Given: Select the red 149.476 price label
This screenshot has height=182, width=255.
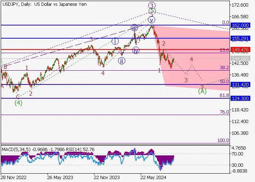Looking at the screenshot, I should point(240,50).
